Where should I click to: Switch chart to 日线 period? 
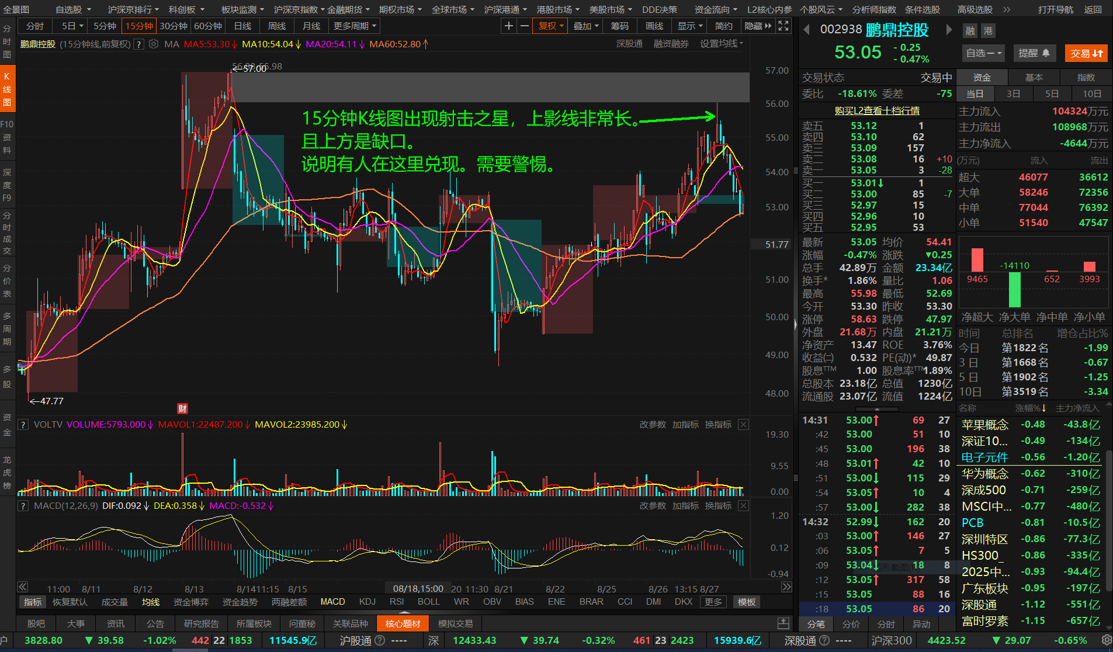point(242,26)
